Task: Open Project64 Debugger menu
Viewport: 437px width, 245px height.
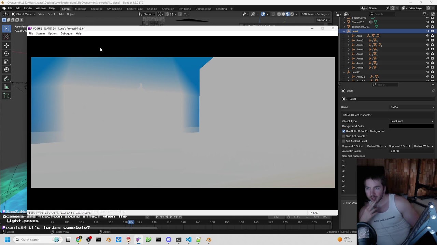Action: point(67,34)
